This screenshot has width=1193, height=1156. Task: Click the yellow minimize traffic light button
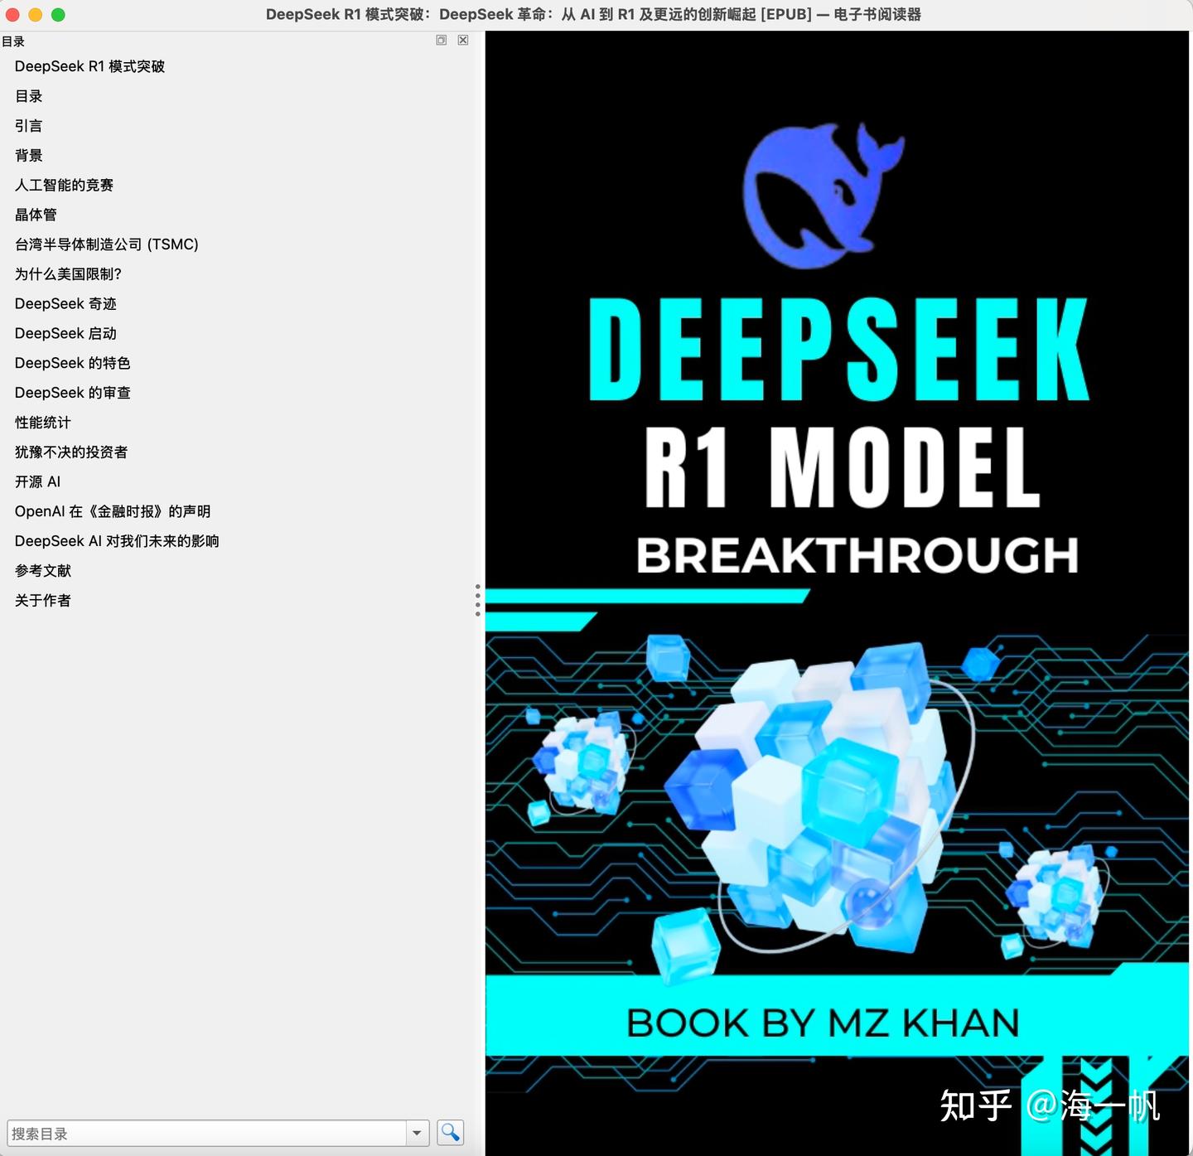pos(34,14)
